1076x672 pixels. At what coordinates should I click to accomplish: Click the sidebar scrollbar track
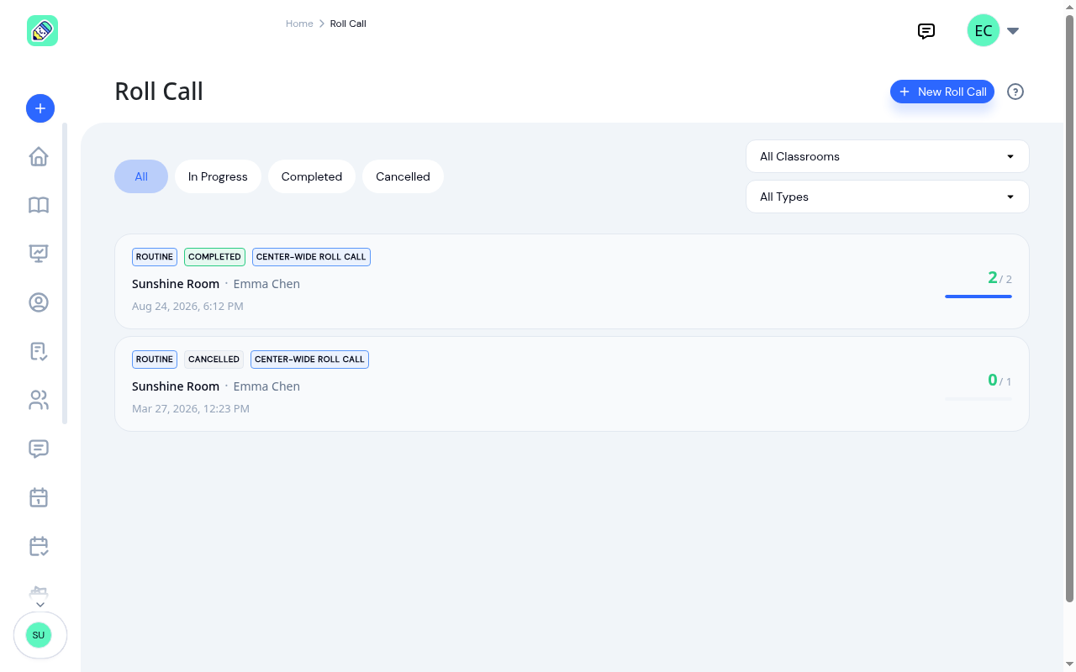(x=65, y=273)
